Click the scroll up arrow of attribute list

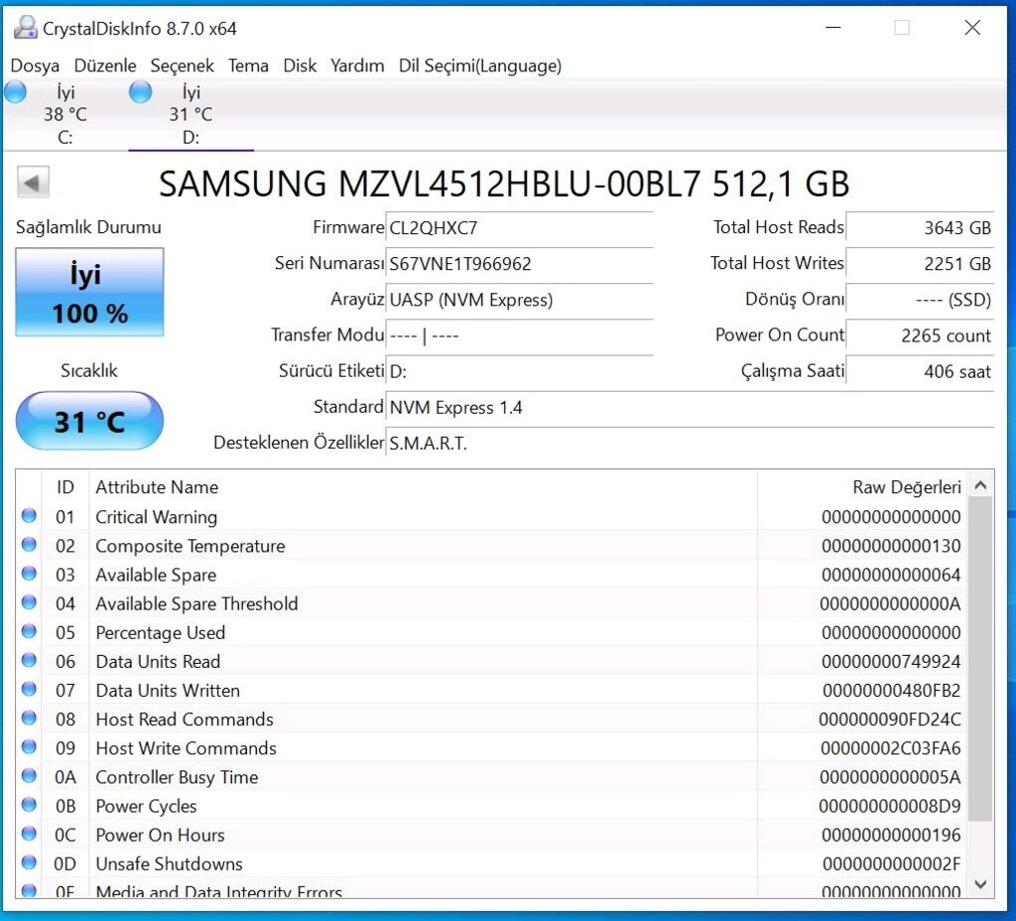(981, 485)
